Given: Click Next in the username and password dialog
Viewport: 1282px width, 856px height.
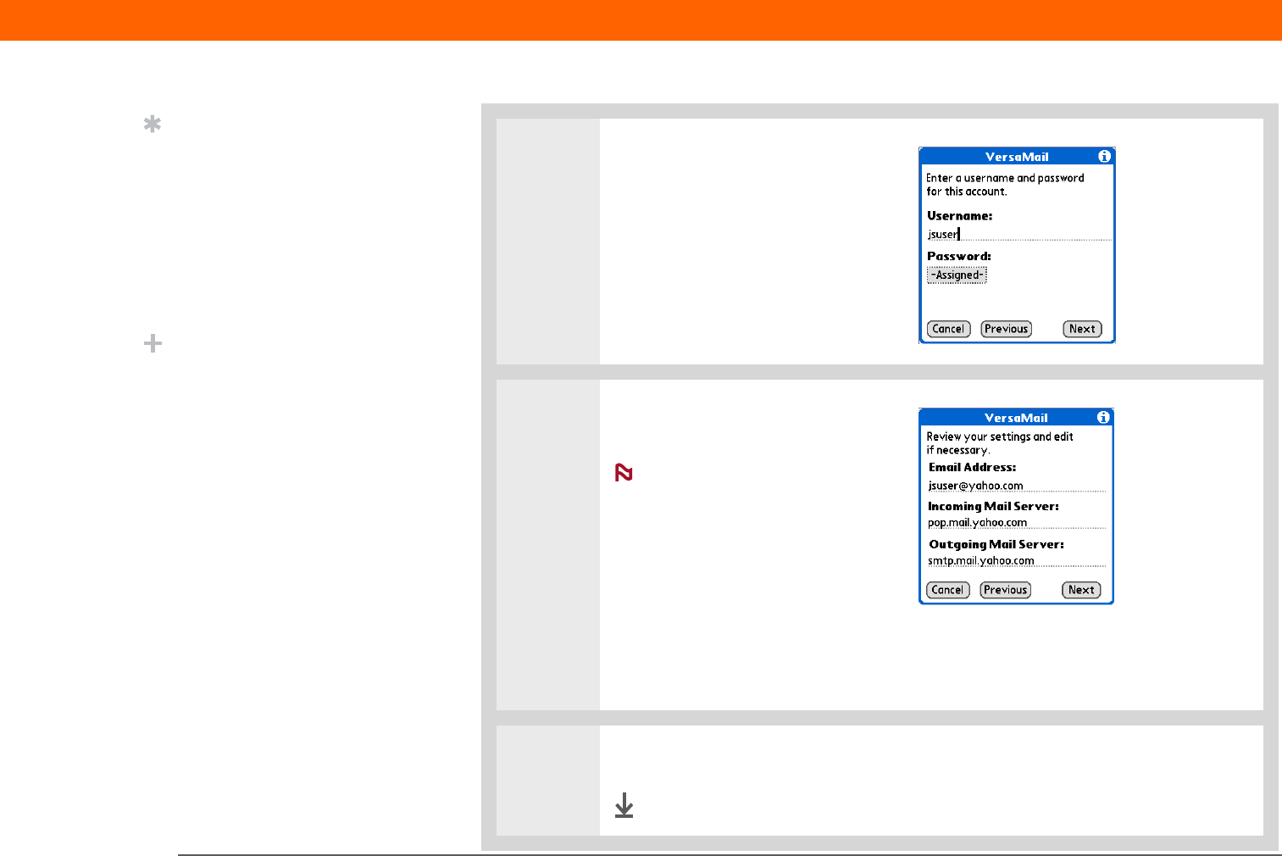Looking at the screenshot, I should click(x=1082, y=329).
